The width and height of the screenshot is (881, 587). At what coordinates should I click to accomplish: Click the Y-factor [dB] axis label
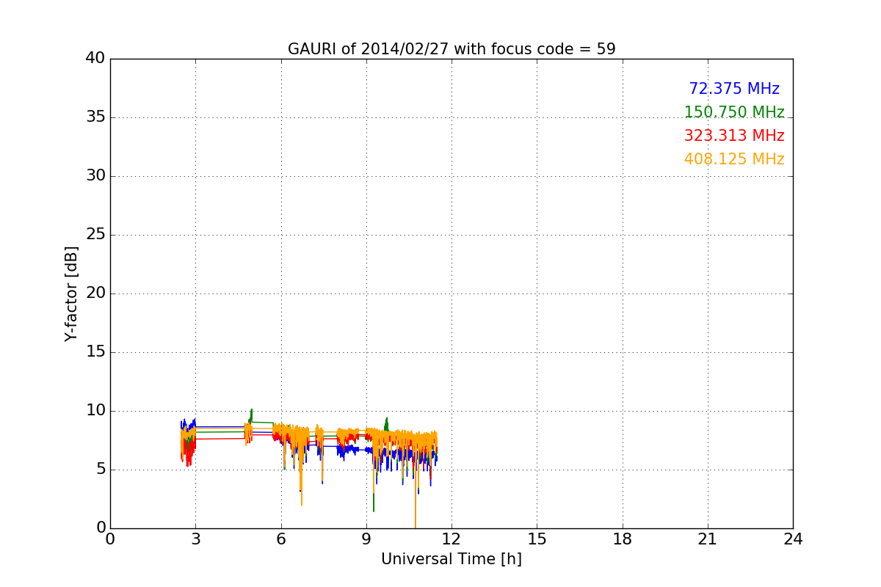pyautogui.click(x=71, y=293)
